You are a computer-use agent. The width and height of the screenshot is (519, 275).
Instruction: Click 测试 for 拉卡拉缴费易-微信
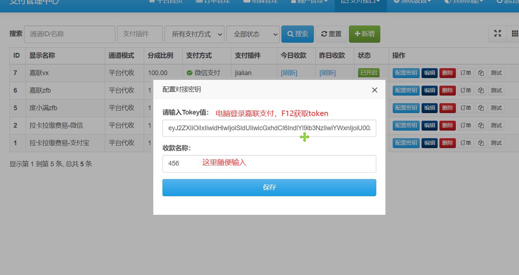(x=496, y=125)
